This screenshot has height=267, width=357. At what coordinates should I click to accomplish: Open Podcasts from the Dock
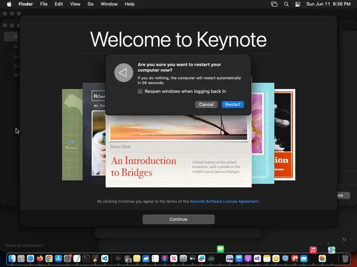pyautogui.click(x=248, y=258)
